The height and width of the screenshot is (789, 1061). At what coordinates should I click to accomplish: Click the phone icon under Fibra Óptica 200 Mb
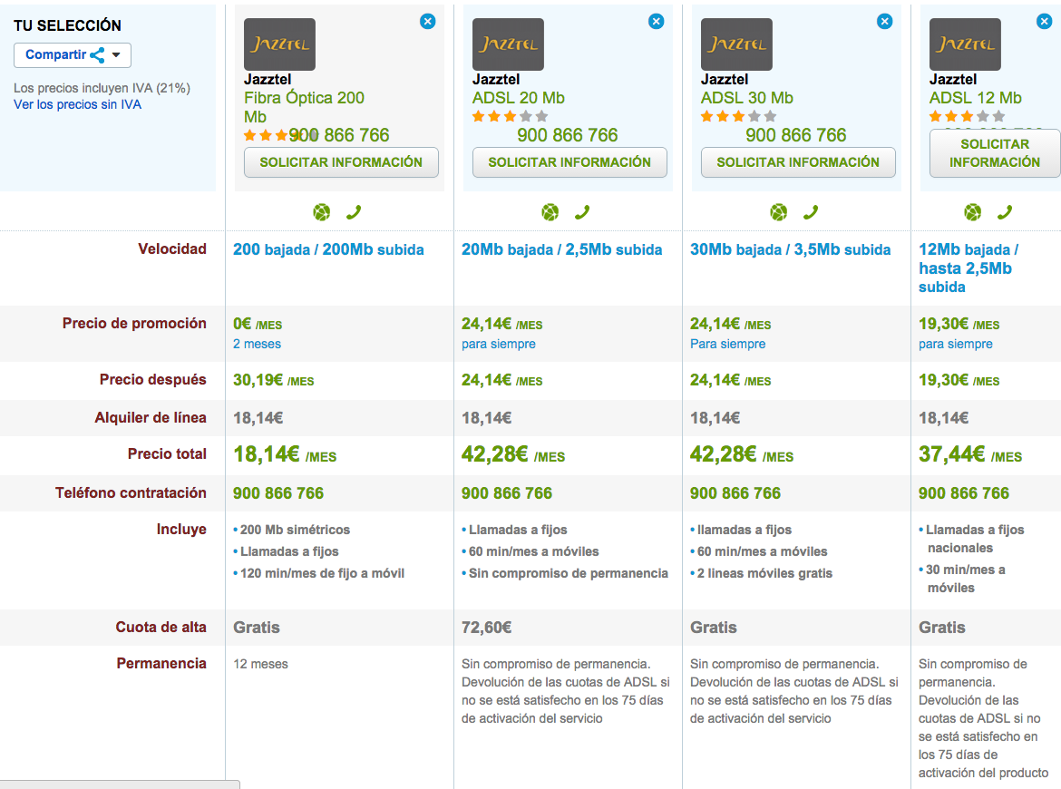(x=354, y=212)
